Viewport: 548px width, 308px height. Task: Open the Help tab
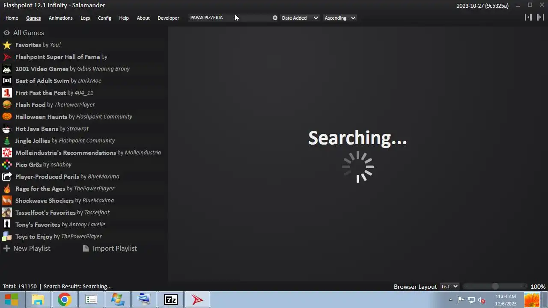pos(124,18)
